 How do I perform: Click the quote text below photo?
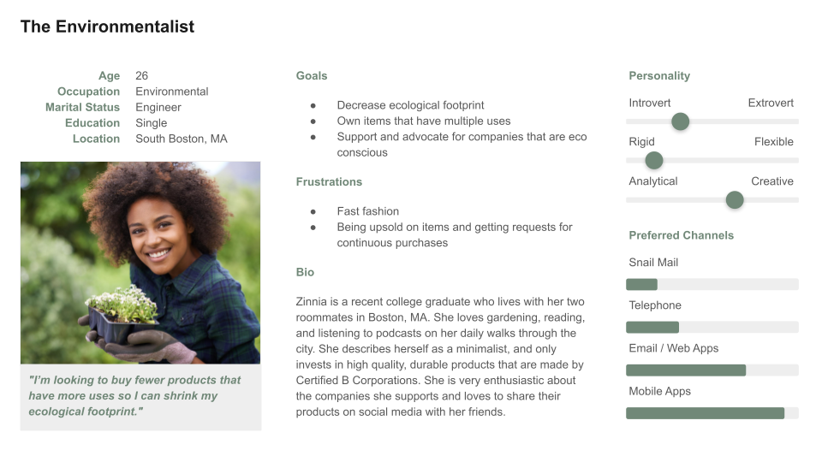click(x=134, y=395)
